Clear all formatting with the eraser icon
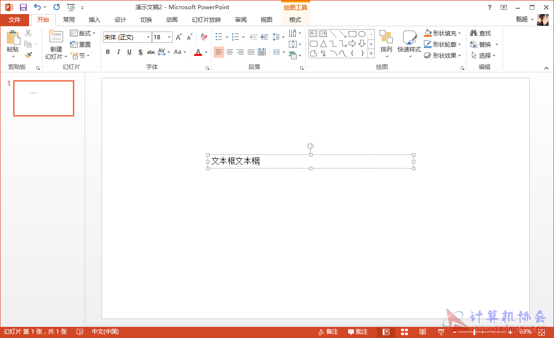 click(204, 37)
